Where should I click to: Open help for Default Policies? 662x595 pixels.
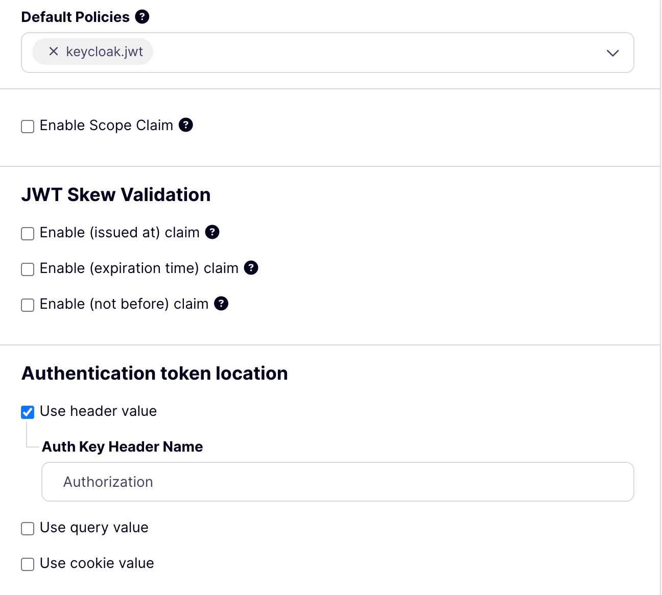pyautogui.click(x=142, y=16)
